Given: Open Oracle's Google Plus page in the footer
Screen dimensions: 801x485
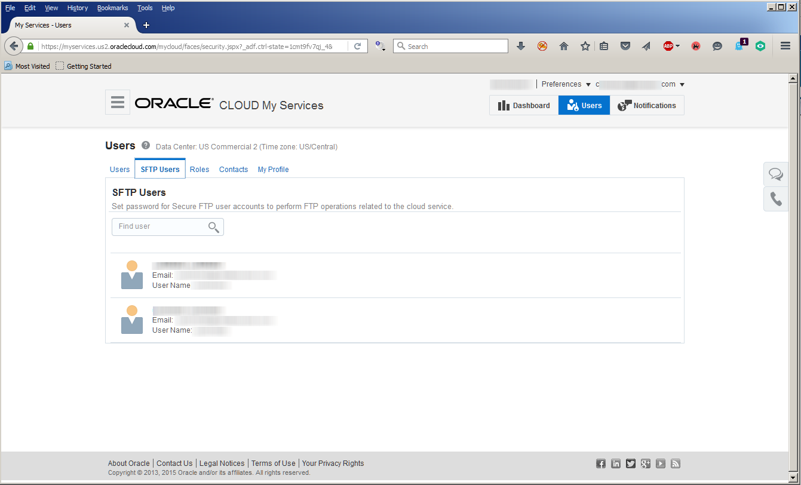Looking at the screenshot, I should tap(646, 463).
